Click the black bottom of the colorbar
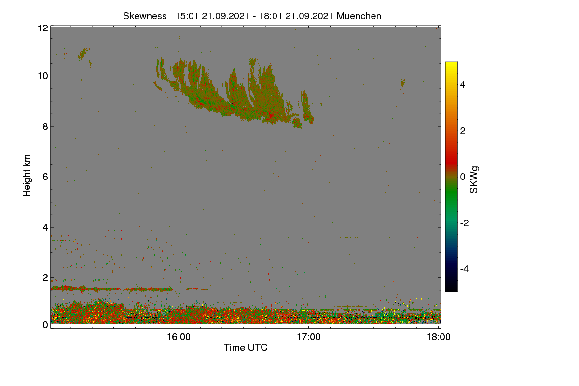Image resolution: width=579 pixels, height=386 pixels. (451, 287)
